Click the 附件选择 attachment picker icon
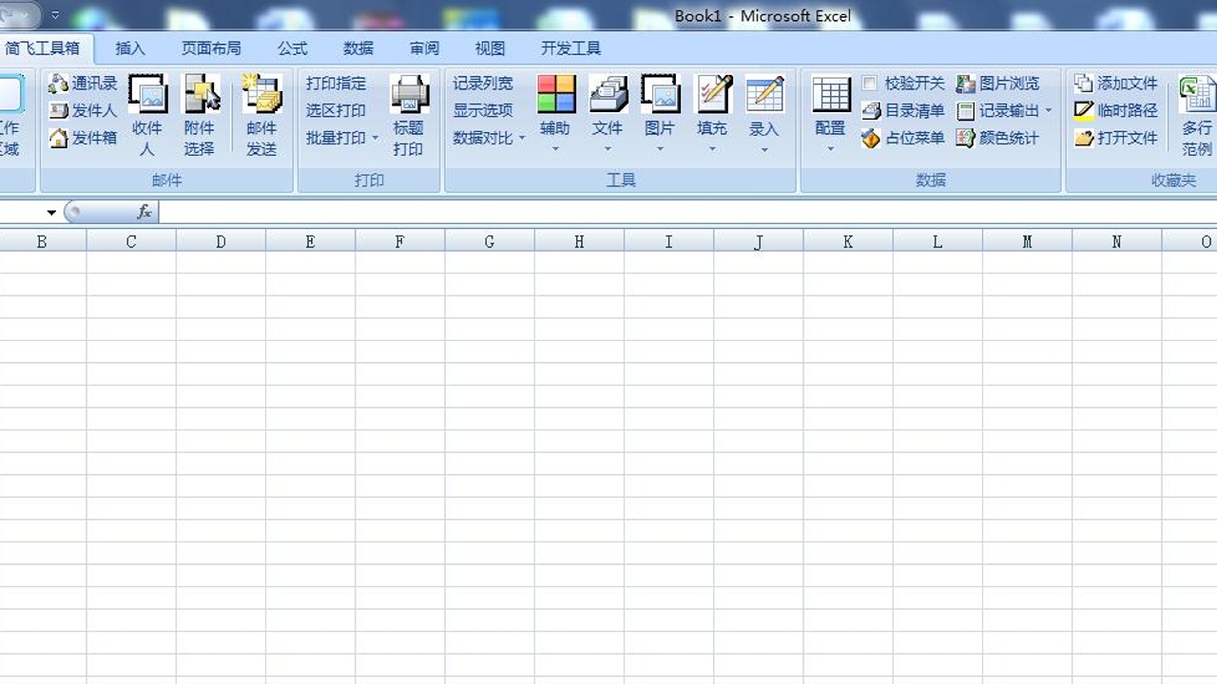This screenshot has height=684, width=1217. coord(201,100)
